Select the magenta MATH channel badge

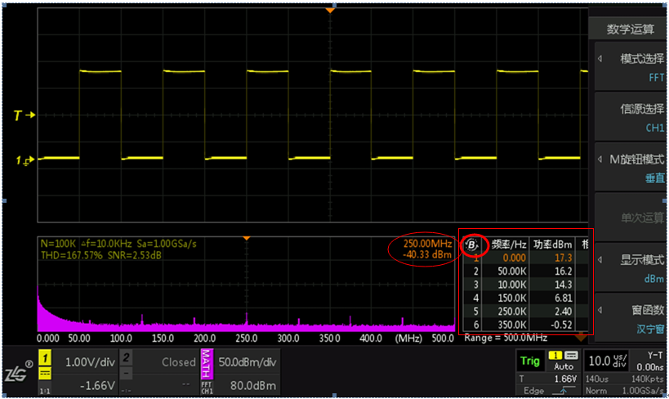click(206, 364)
